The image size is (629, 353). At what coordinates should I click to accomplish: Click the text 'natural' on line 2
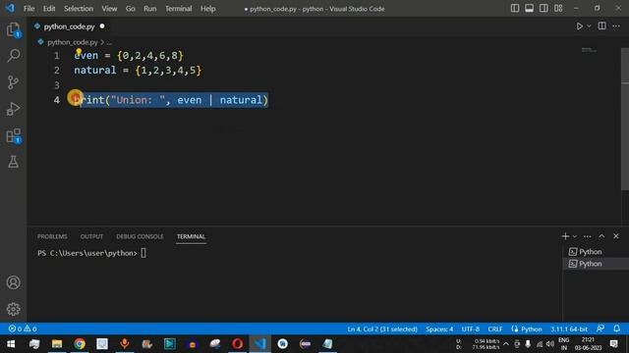point(95,70)
